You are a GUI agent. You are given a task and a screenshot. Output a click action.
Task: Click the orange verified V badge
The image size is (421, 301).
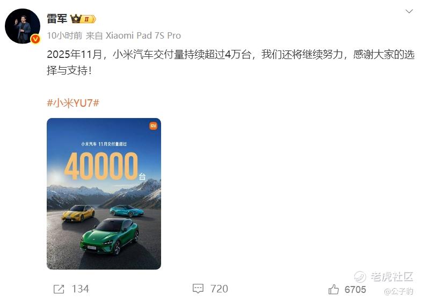pyautogui.click(x=35, y=39)
